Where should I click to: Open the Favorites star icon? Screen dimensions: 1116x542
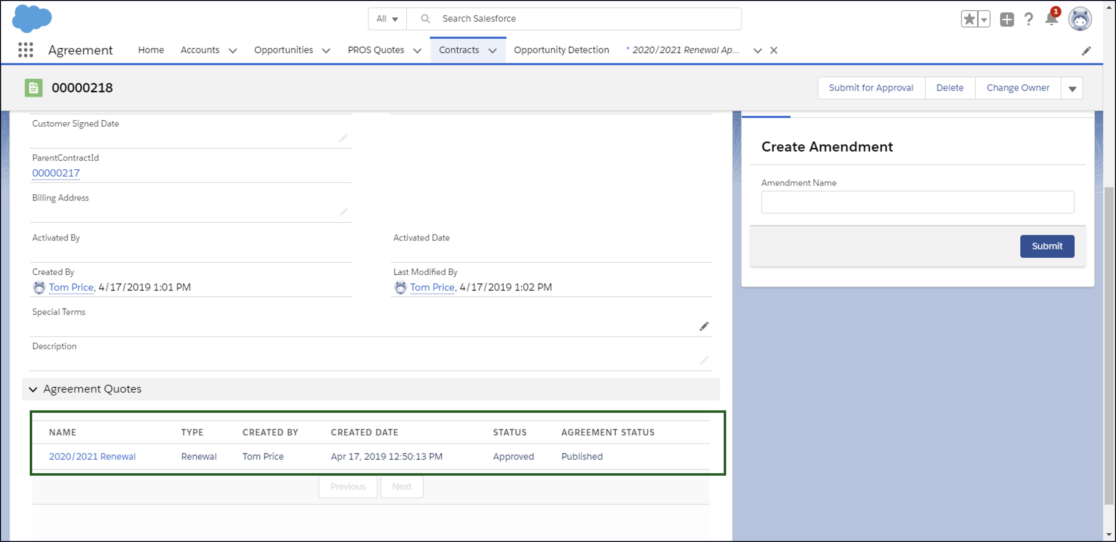(969, 19)
